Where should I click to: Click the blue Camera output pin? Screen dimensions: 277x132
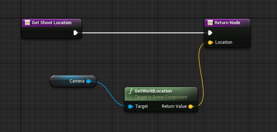coord(89,81)
